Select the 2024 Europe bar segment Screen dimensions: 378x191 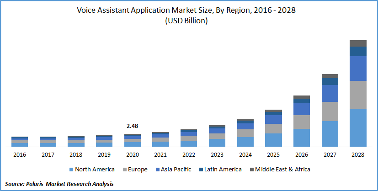(x=245, y=133)
